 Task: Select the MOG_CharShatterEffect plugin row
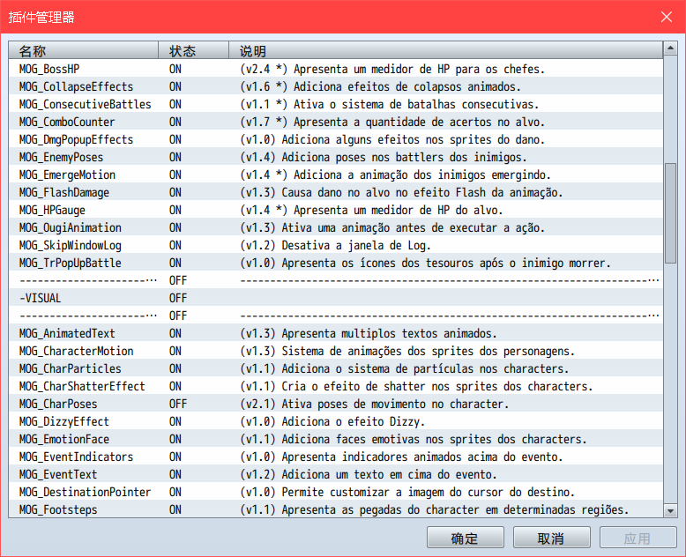tap(336, 387)
